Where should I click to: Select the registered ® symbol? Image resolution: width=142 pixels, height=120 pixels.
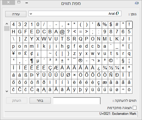point(81,61)
